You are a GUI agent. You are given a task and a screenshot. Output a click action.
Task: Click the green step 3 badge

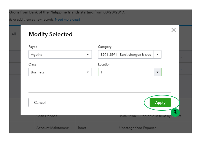coord(175,112)
